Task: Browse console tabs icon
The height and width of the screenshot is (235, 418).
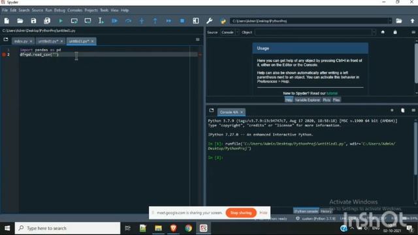Action: pos(212,110)
